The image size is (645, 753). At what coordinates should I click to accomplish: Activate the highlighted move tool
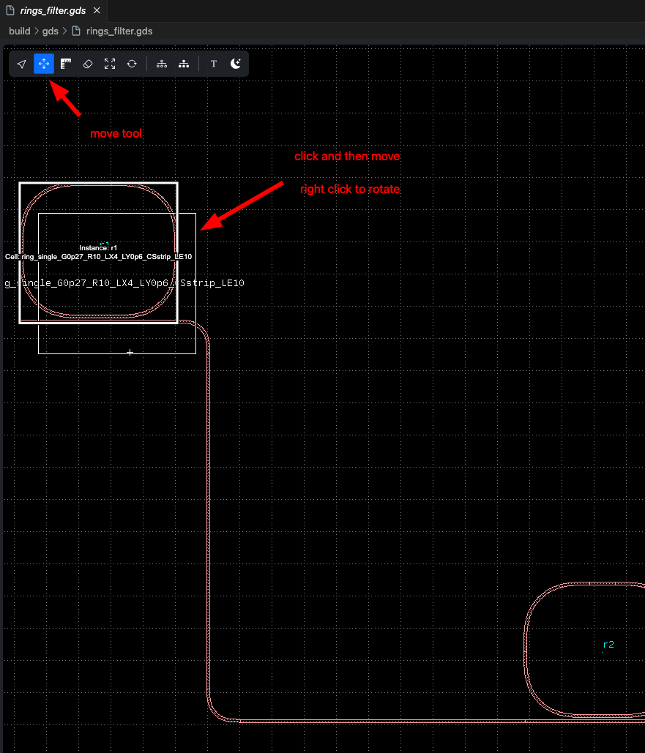(44, 64)
